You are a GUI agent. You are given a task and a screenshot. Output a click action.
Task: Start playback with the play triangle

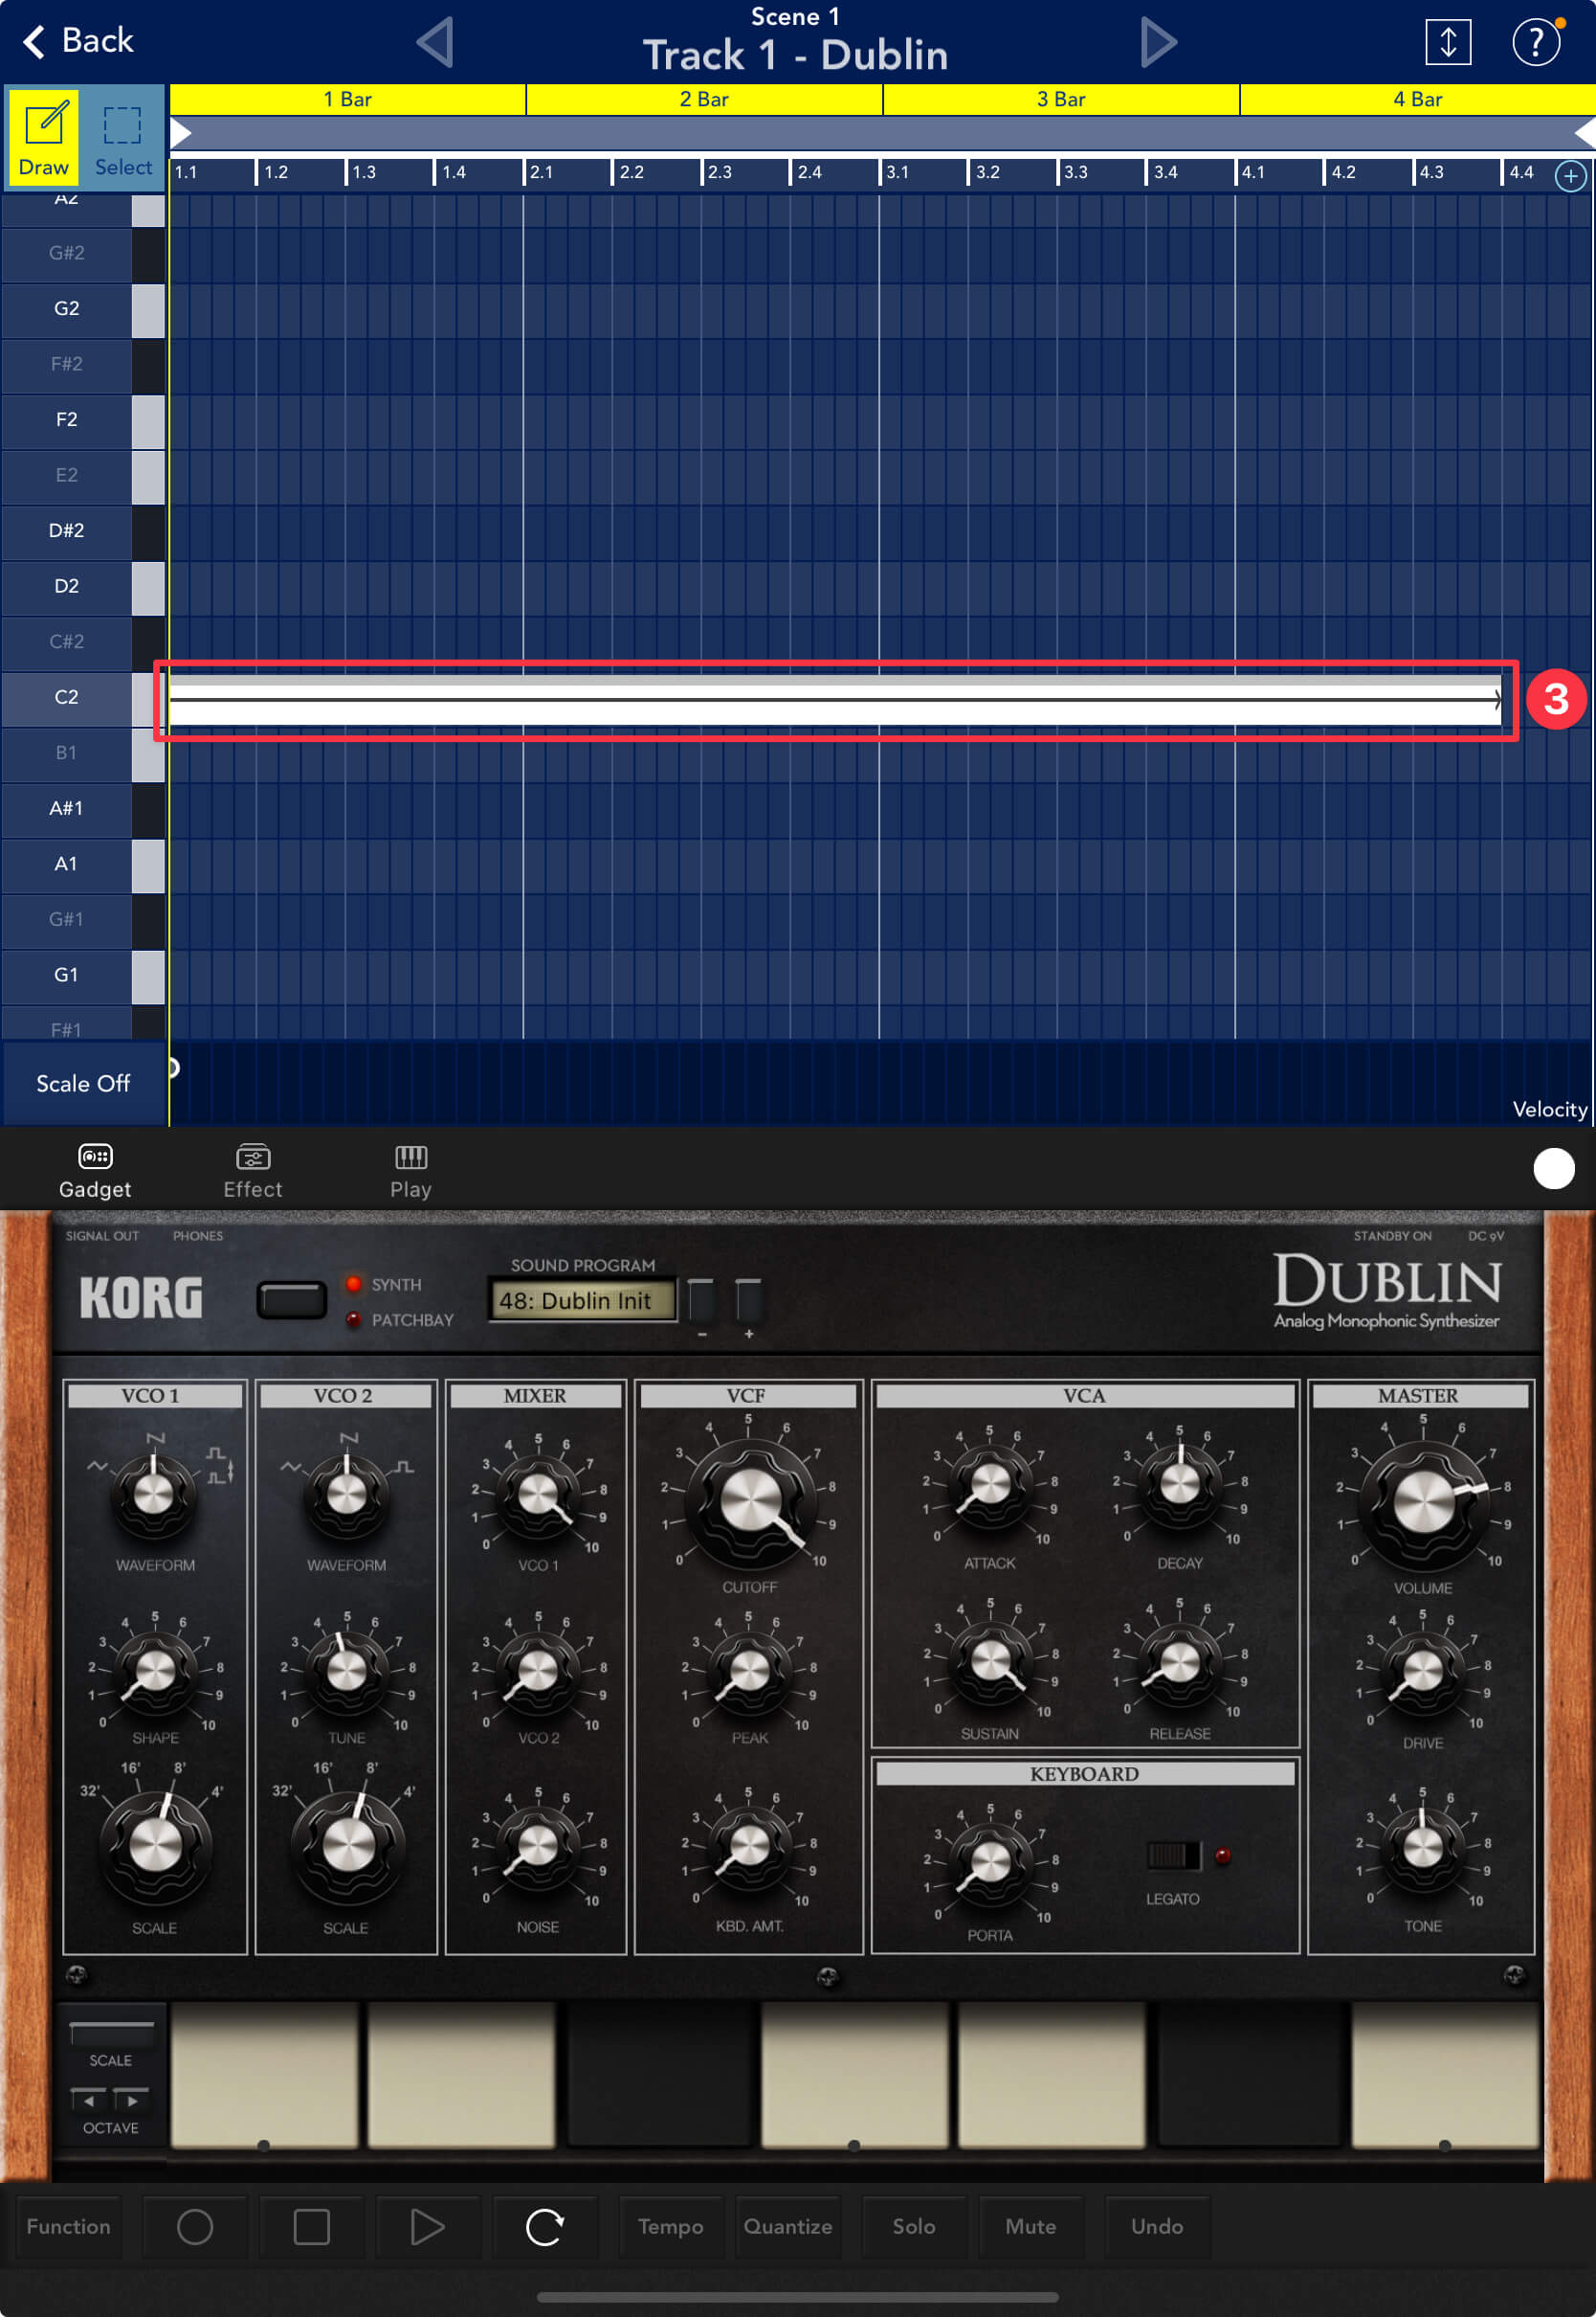point(427,2226)
